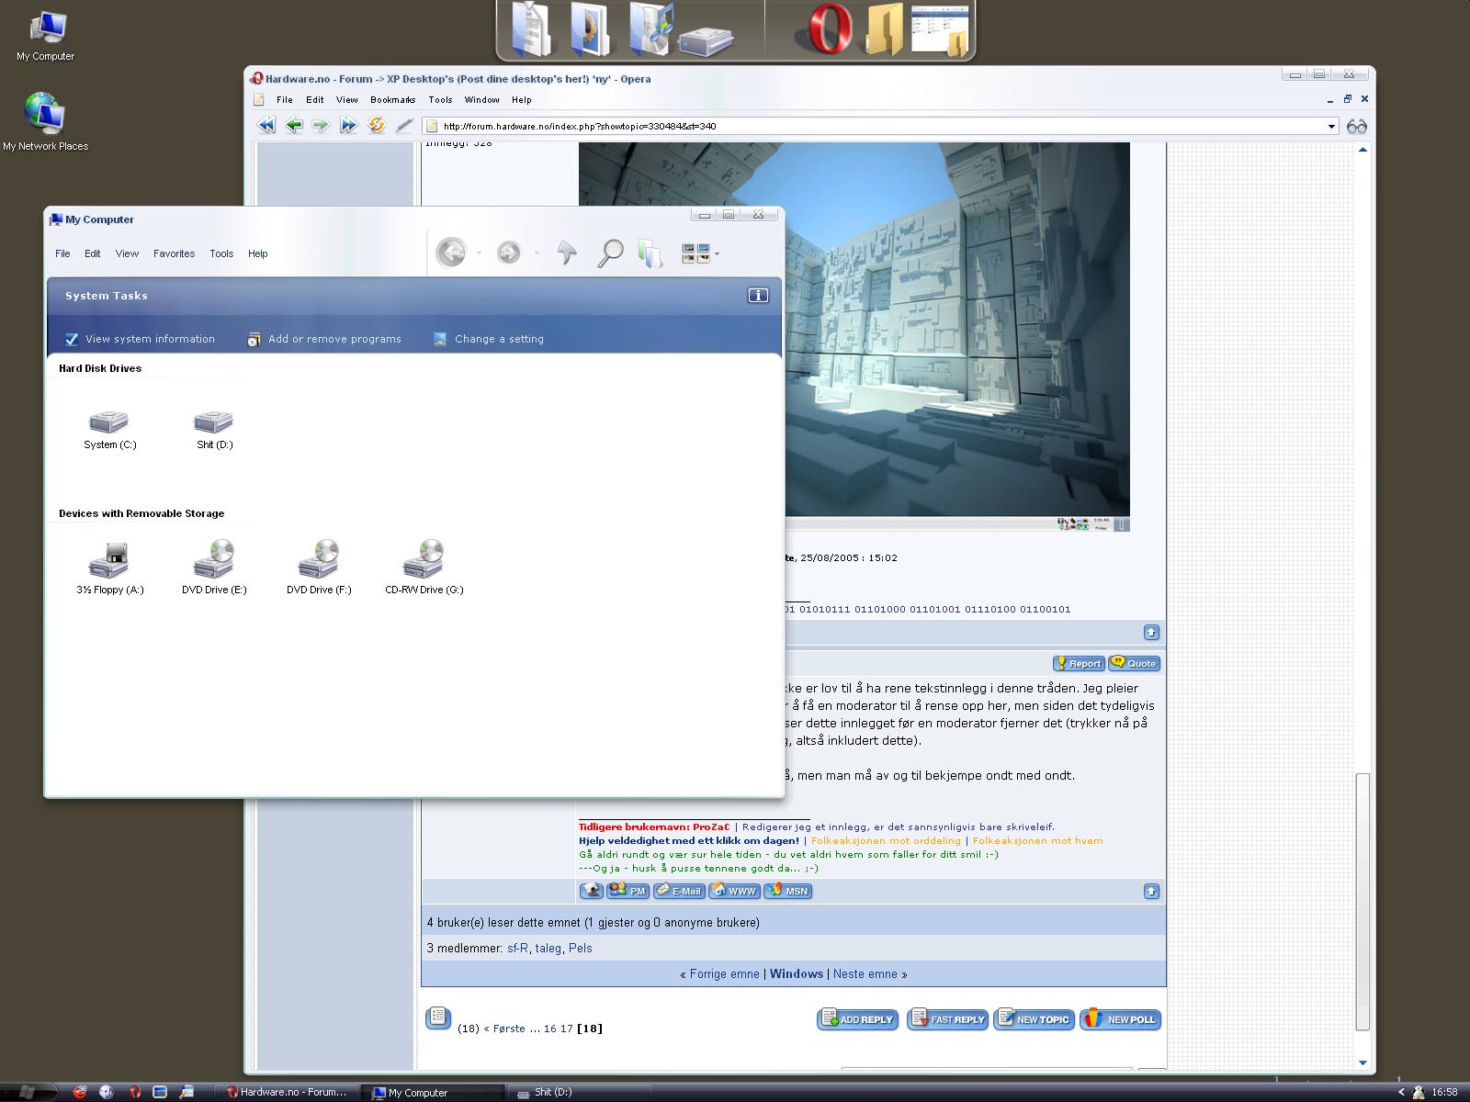Select 3½ Floppy (A:) drive

click(x=109, y=567)
